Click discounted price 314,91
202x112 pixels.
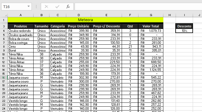coord(106,35)
